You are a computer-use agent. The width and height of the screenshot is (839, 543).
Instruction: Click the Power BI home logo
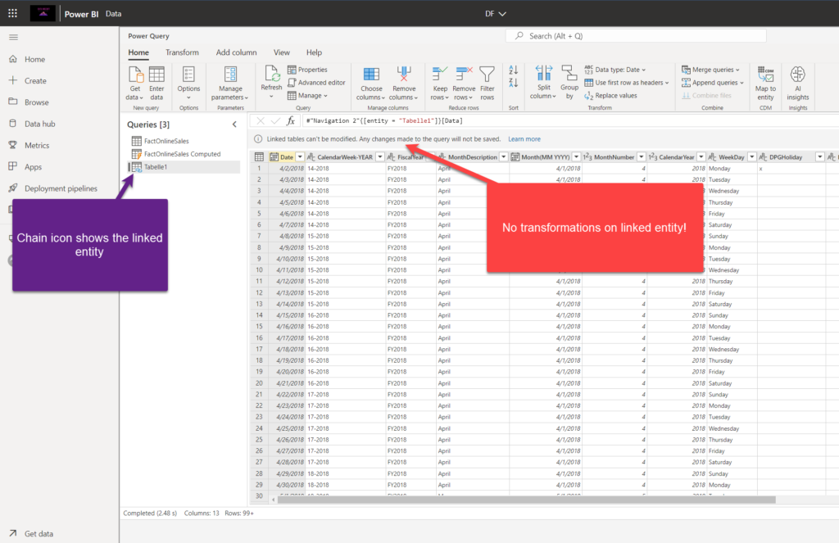coord(43,13)
